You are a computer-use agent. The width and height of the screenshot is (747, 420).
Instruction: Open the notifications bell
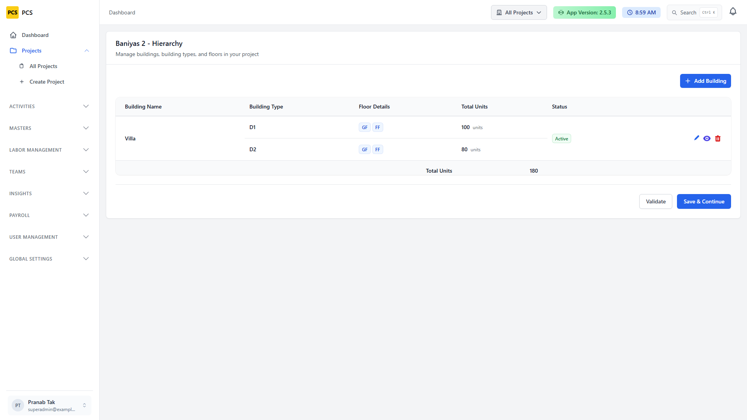[x=733, y=12]
